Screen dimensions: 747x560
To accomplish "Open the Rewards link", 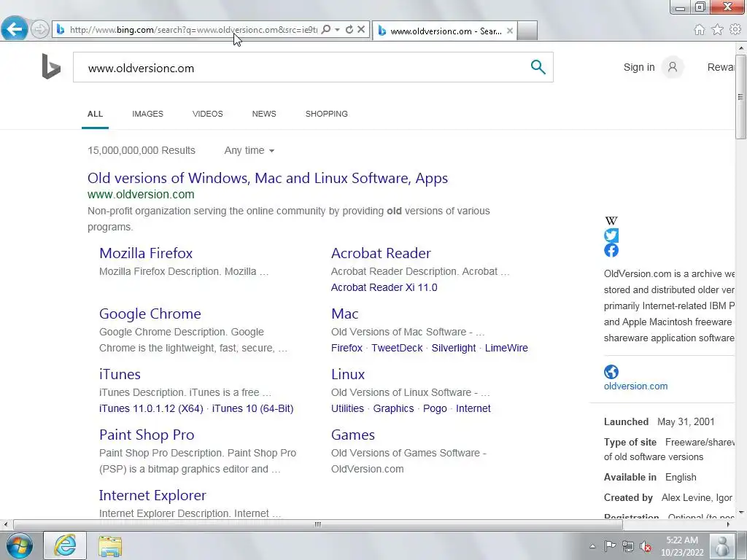I will [721, 67].
